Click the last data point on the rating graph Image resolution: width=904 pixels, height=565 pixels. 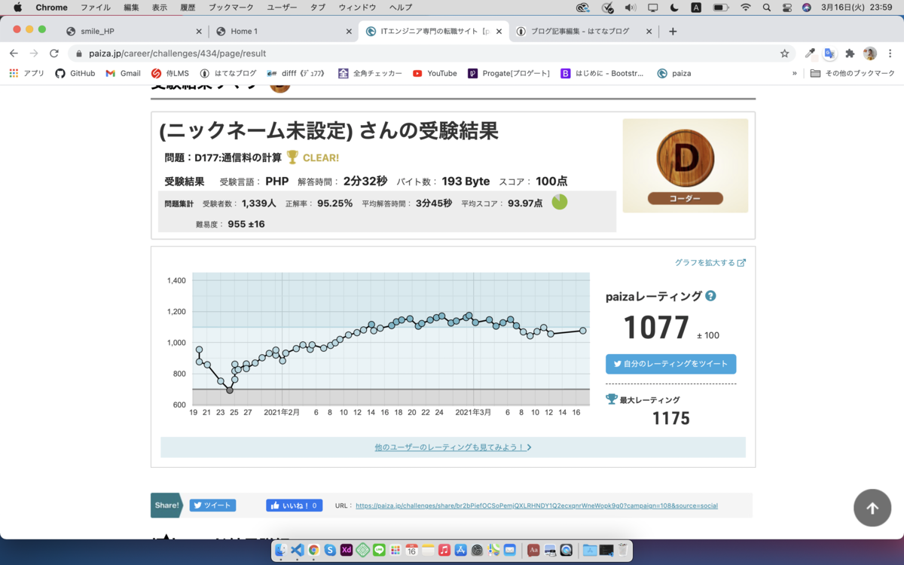coord(583,331)
